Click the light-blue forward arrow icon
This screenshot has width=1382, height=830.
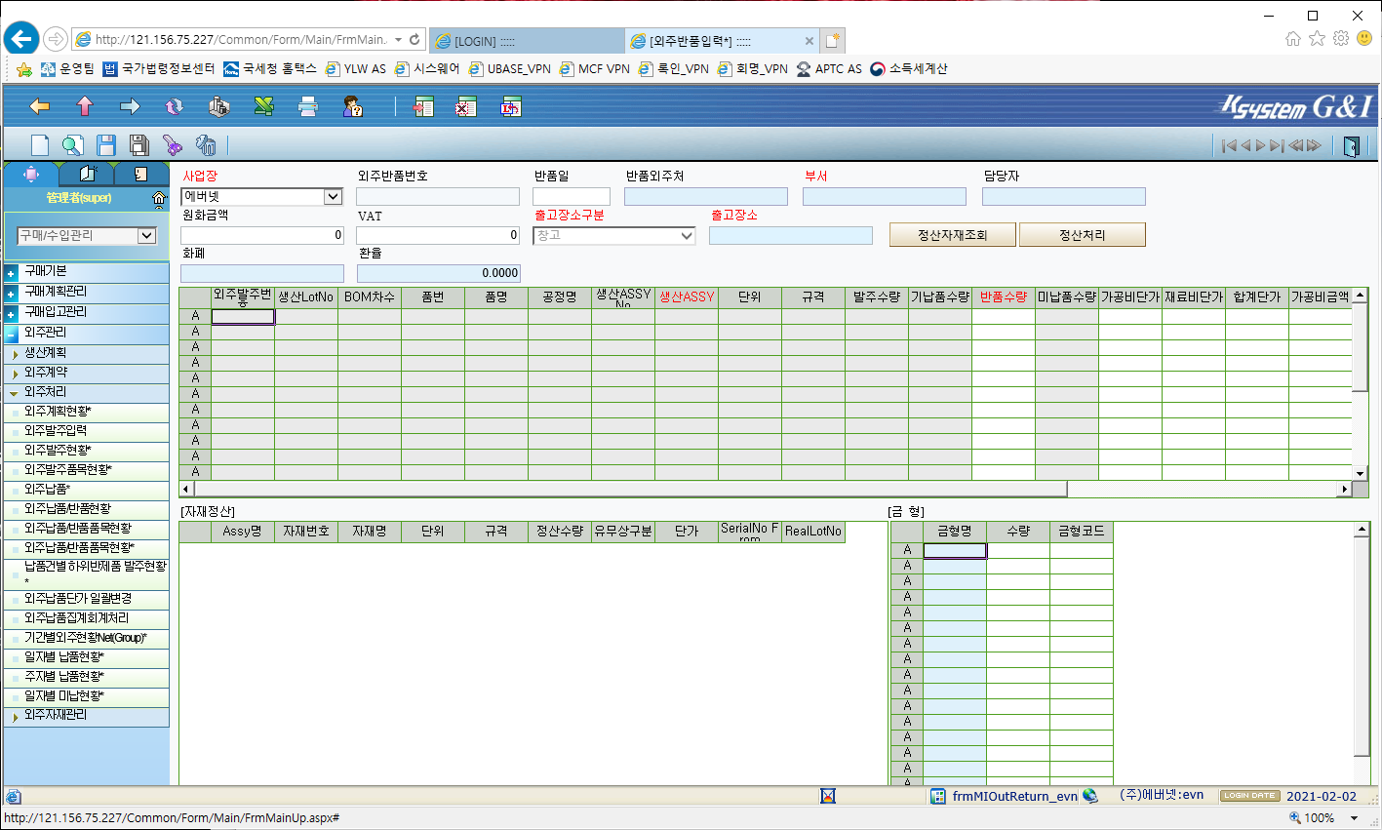[x=130, y=106]
